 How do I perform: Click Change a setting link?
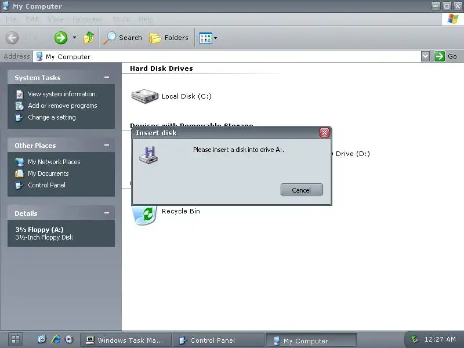click(x=52, y=117)
